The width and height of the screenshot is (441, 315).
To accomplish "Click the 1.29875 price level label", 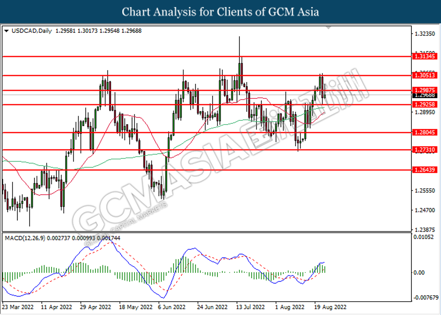I will (425, 90).
